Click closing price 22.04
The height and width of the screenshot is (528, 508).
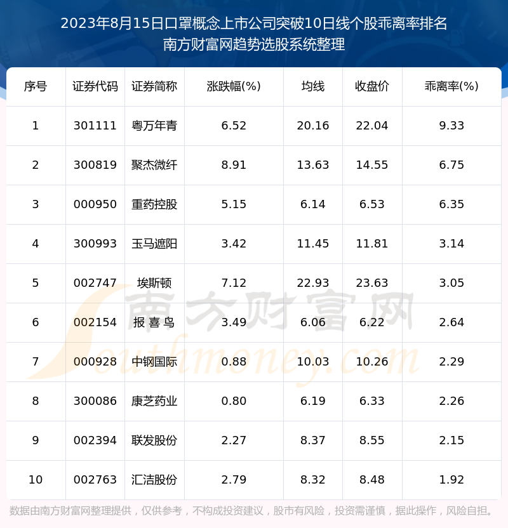372,126
